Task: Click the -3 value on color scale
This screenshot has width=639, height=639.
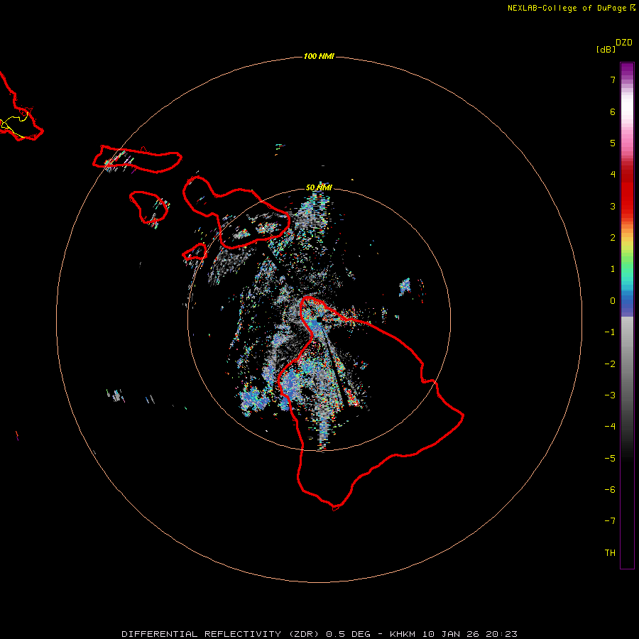Action: 610,395
